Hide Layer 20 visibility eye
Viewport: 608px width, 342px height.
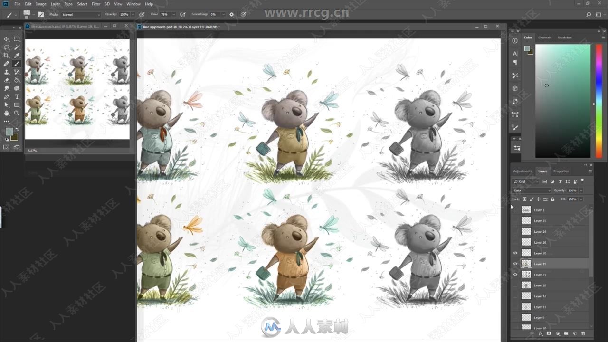515,253
